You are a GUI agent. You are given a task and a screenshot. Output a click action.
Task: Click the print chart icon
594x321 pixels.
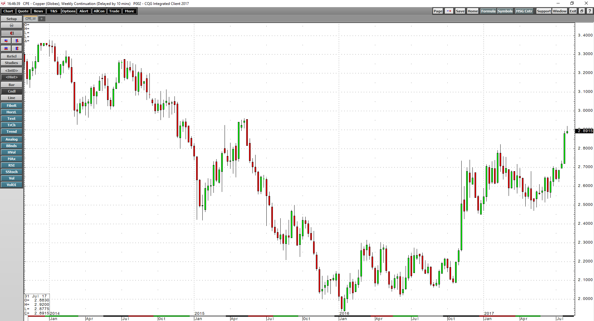11,25
